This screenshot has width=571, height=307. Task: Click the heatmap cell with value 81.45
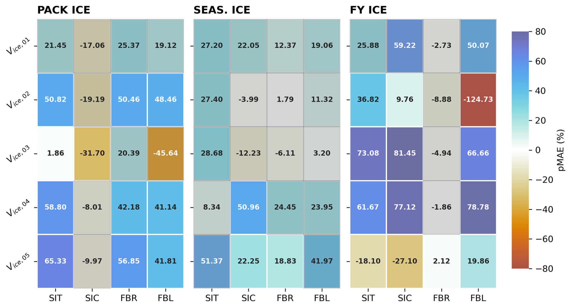tap(405, 153)
